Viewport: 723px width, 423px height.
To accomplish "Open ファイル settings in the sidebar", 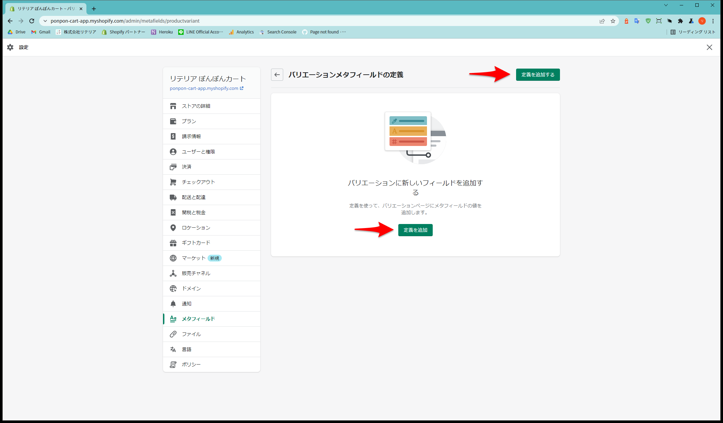I will pos(191,334).
